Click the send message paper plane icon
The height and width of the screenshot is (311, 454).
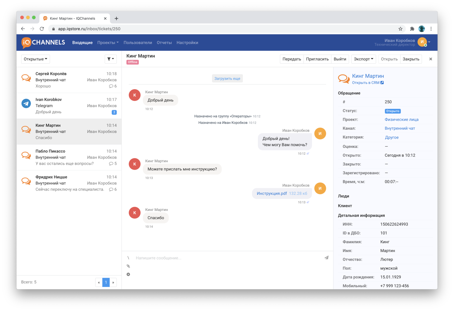[x=326, y=258]
